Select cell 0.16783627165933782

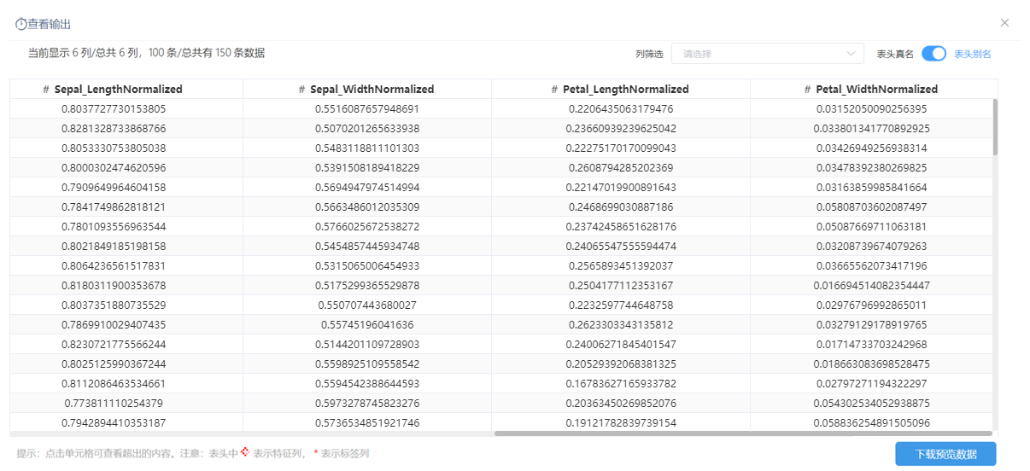tap(621, 384)
